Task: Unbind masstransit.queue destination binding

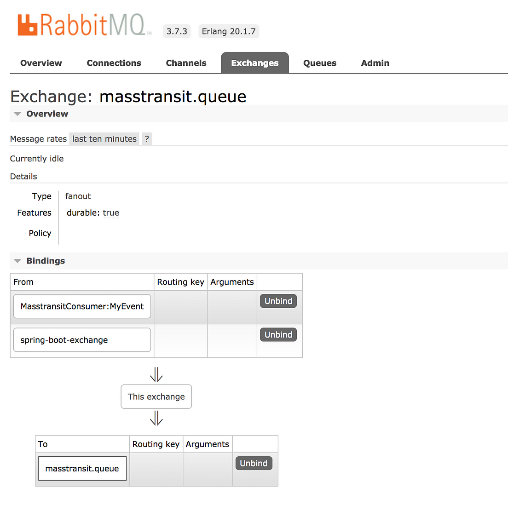Action: click(x=254, y=464)
